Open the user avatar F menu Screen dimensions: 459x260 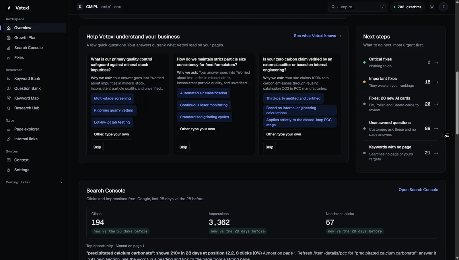pos(444,7)
